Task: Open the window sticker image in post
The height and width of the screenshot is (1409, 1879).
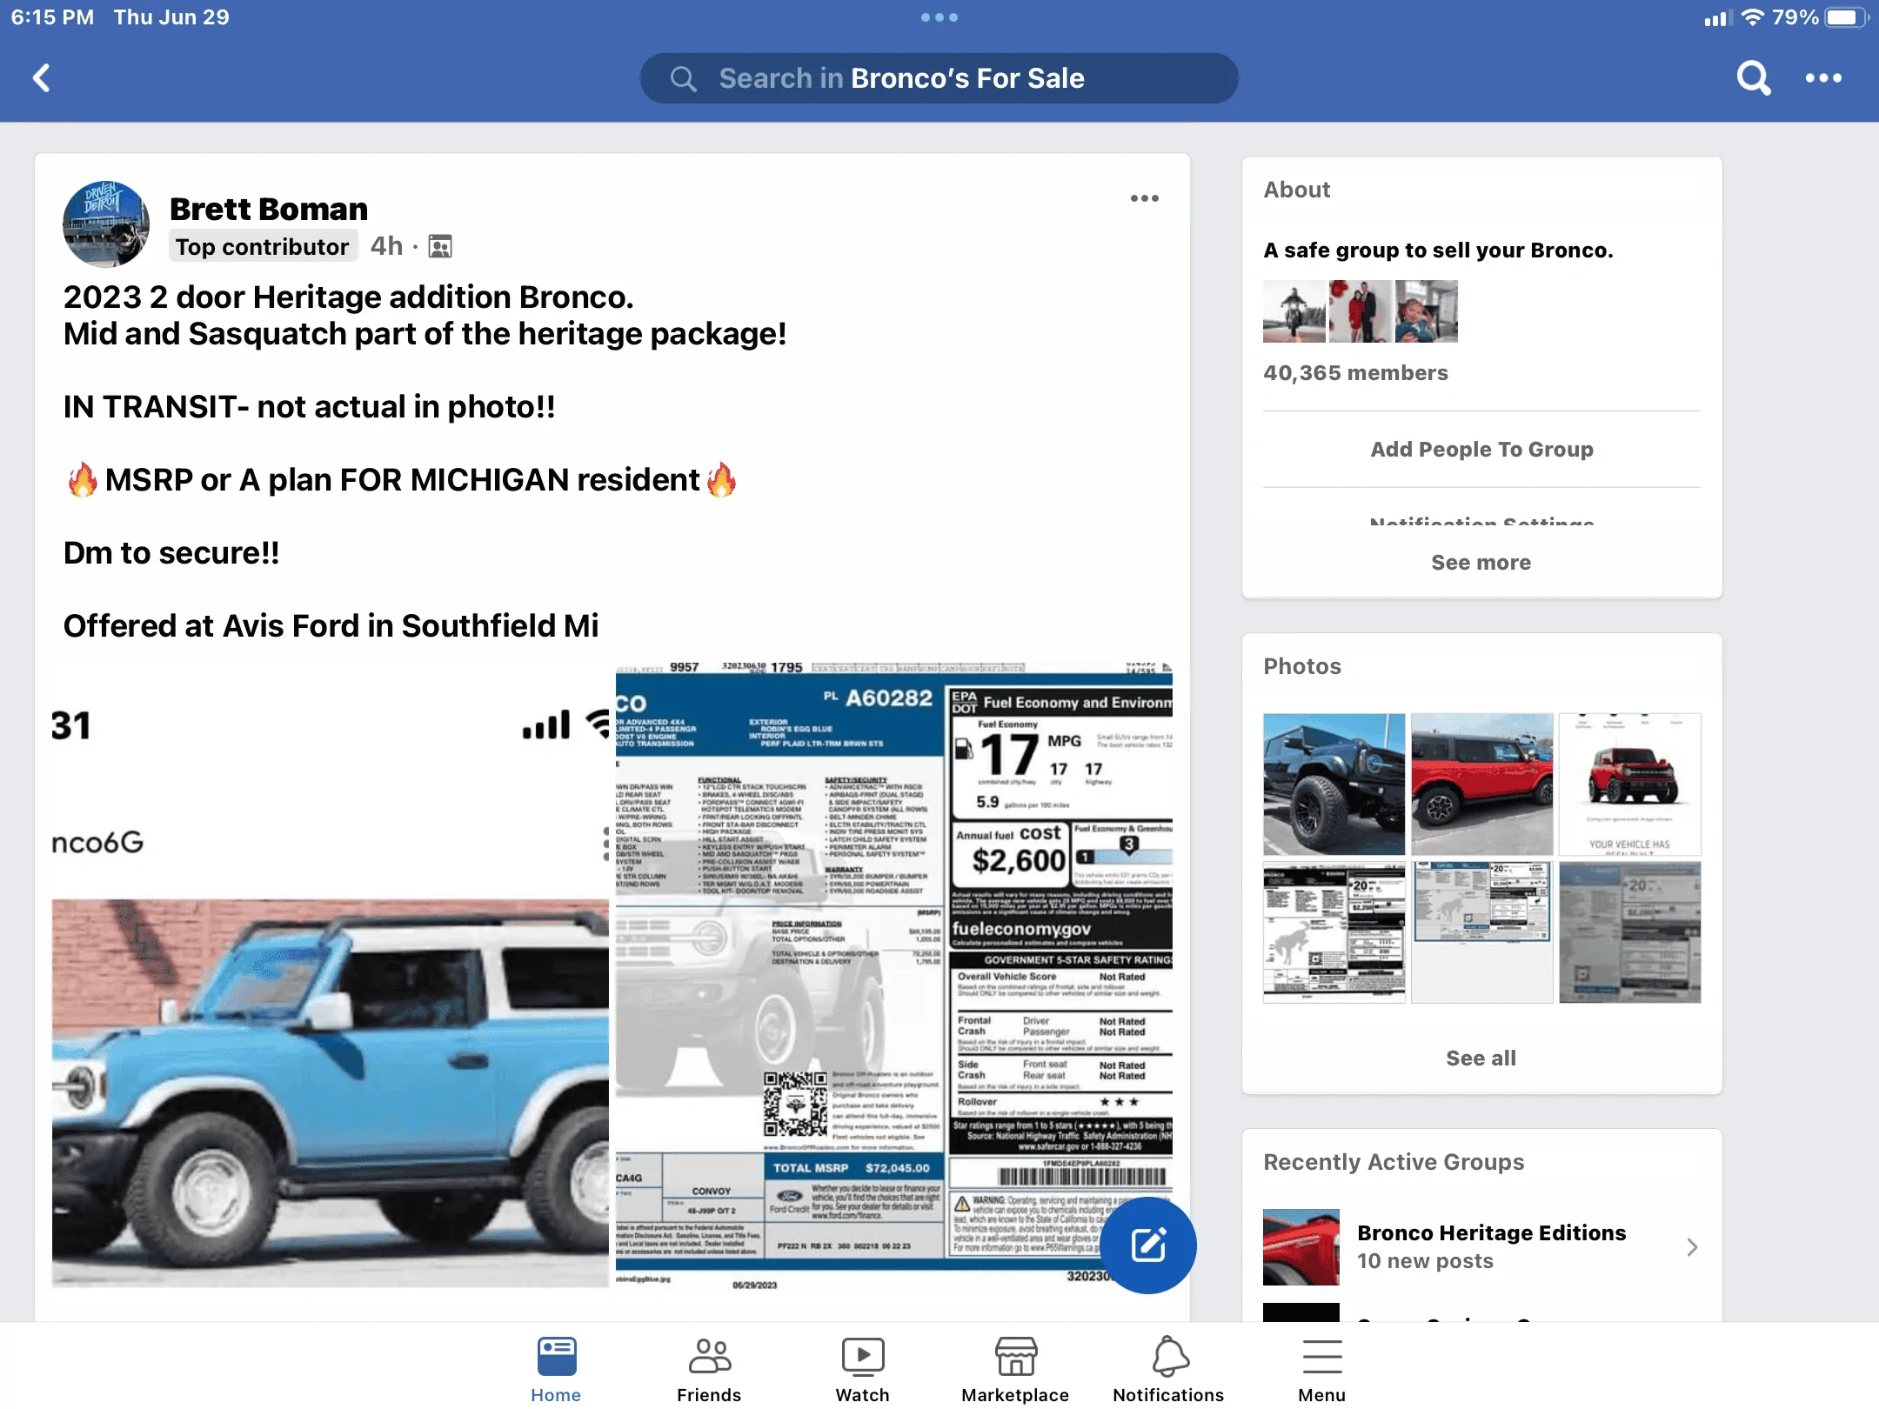Action: click(894, 974)
